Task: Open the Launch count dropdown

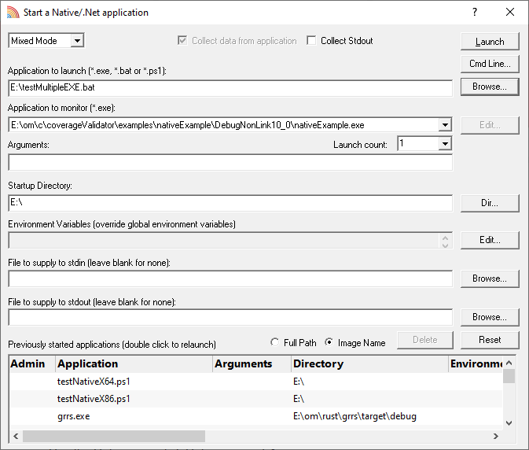Action: 445,144
